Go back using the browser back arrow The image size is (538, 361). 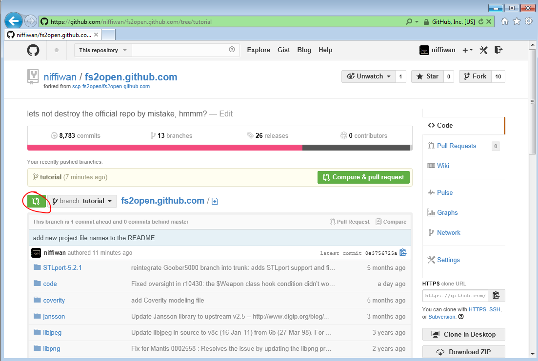tap(14, 21)
